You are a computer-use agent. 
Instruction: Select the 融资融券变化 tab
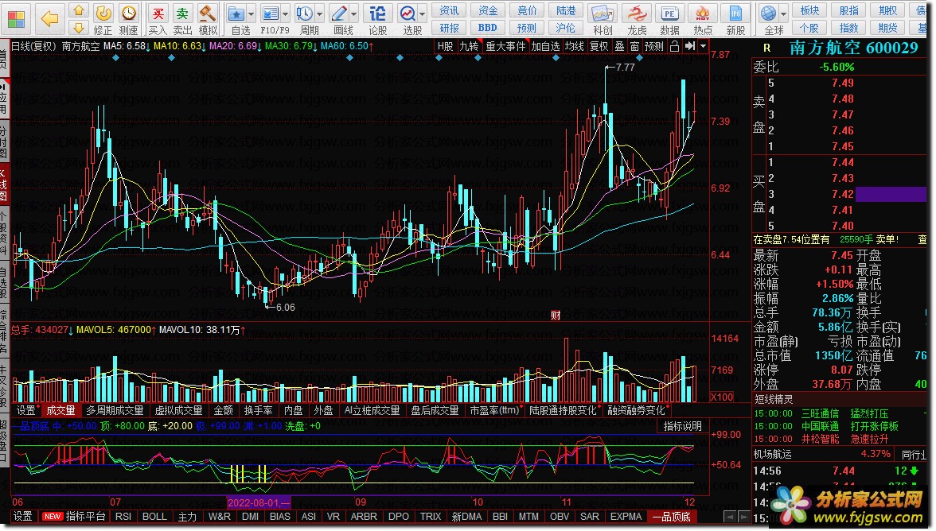637,410
